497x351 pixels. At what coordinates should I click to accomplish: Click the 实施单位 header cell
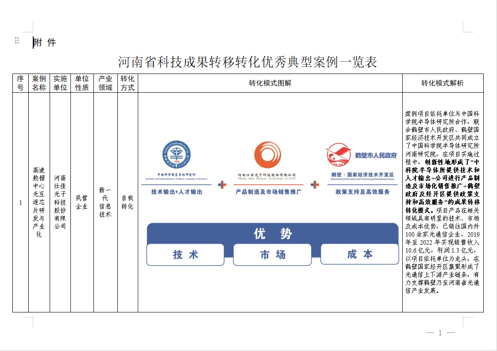pyautogui.click(x=60, y=83)
